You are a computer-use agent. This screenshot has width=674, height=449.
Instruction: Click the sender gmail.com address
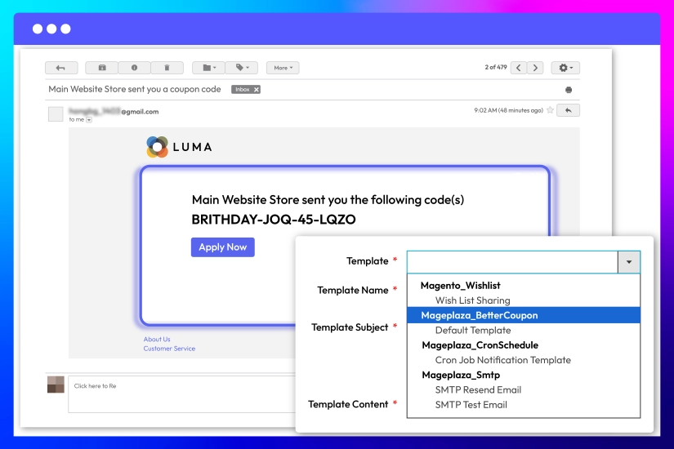click(114, 112)
